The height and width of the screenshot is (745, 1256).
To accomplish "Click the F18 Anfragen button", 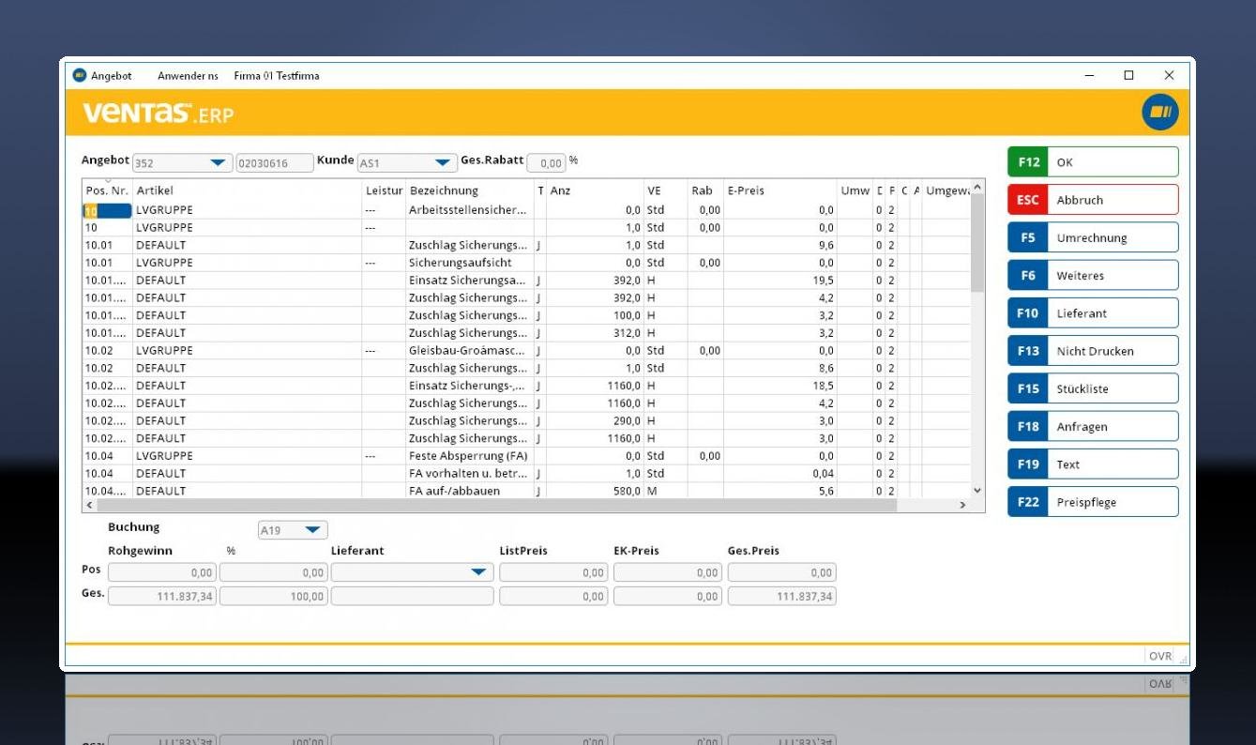I will click(1093, 427).
